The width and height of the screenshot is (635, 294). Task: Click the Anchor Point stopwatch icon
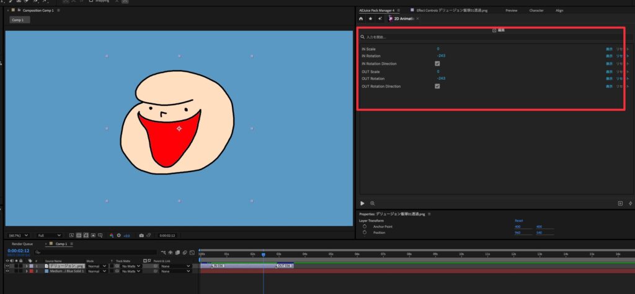click(365, 227)
